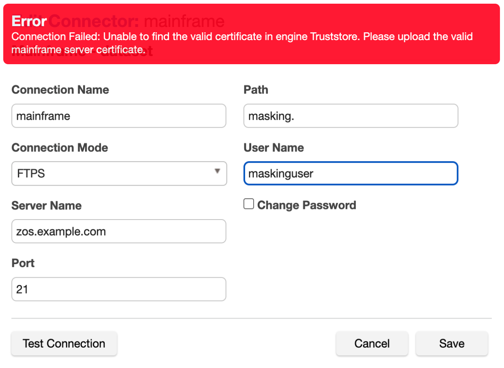Select the User Name field with maskinguser
This screenshot has height=368, width=504.
(x=351, y=173)
